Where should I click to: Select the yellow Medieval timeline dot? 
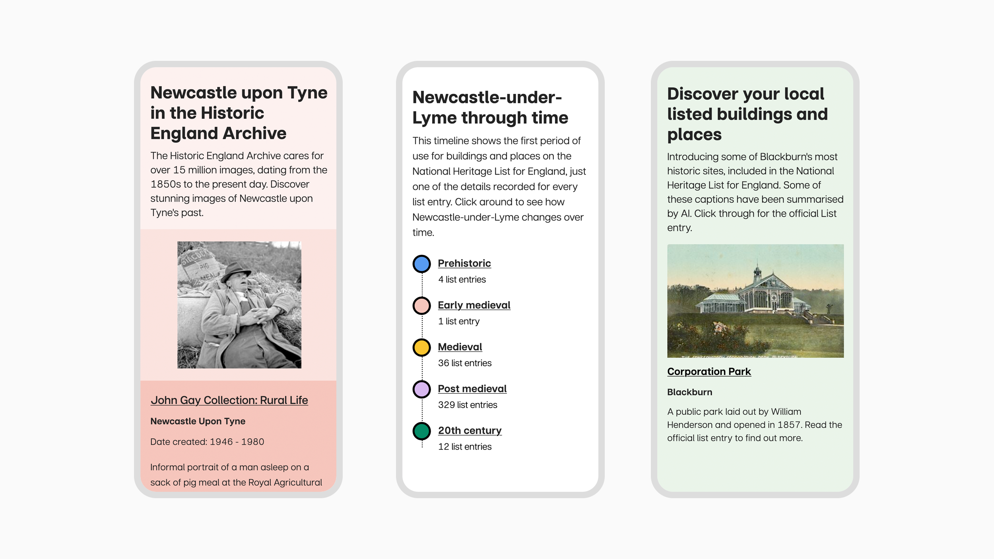click(421, 347)
